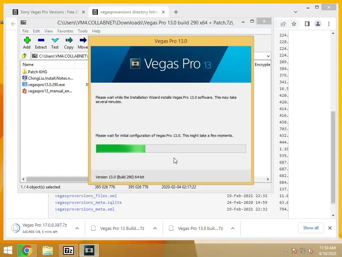The width and height of the screenshot is (342, 257).
Task: Open the File menu in 7-Zip
Action: pyautogui.click(x=25, y=31)
